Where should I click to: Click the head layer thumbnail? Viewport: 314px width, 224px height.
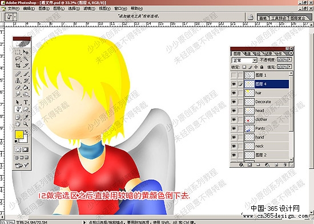[x=249, y=111]
